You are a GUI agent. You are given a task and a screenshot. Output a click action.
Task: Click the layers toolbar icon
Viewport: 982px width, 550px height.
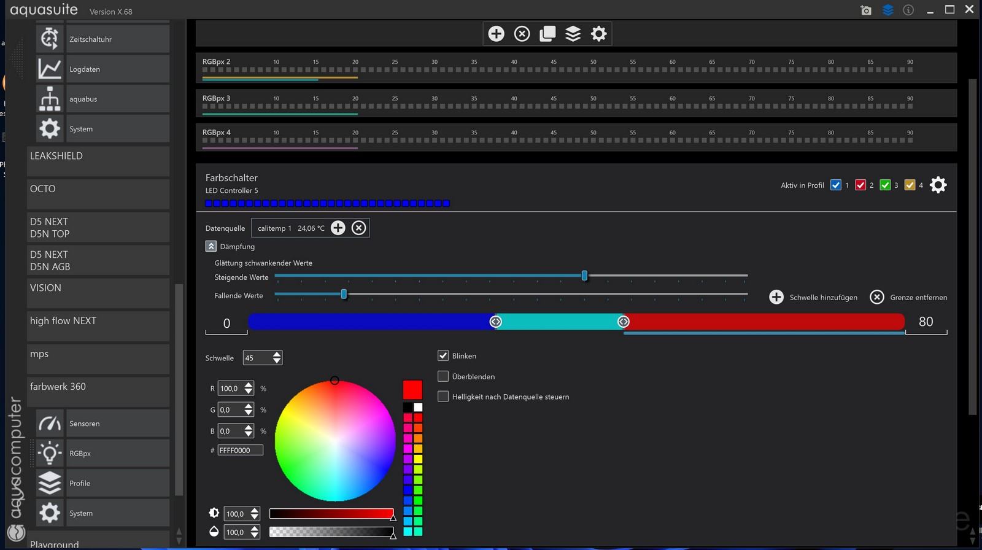click(x=573, y=34)
